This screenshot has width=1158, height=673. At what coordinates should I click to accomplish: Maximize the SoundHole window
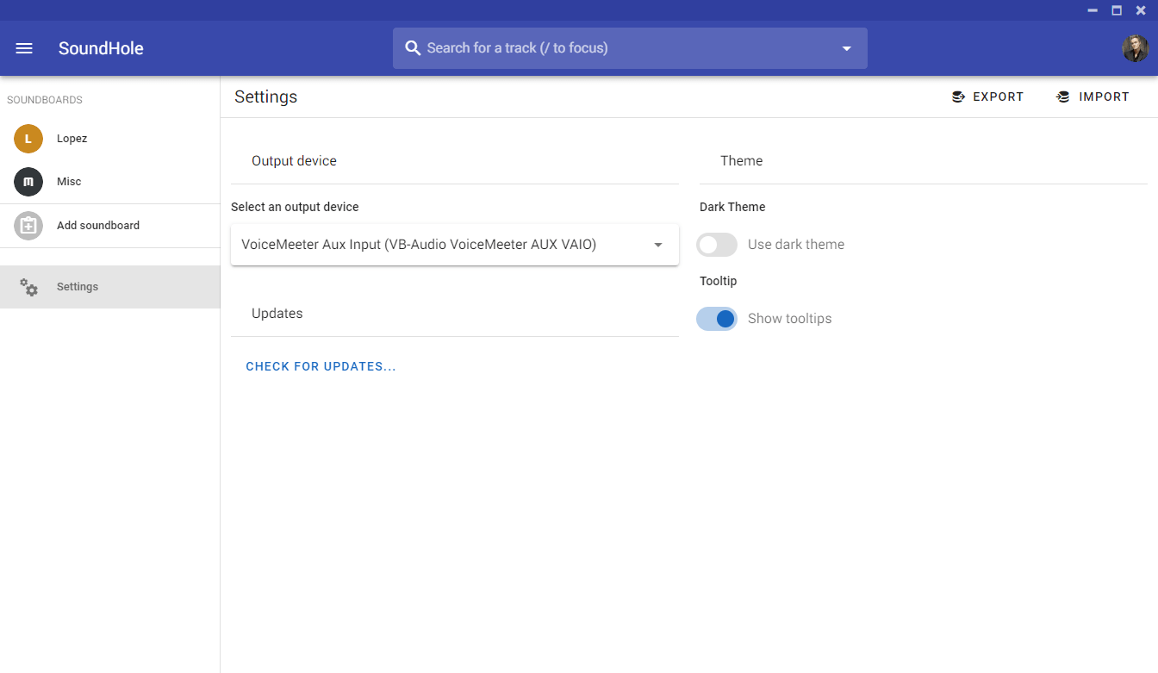pyautogui.click(x=1117, y=10)
